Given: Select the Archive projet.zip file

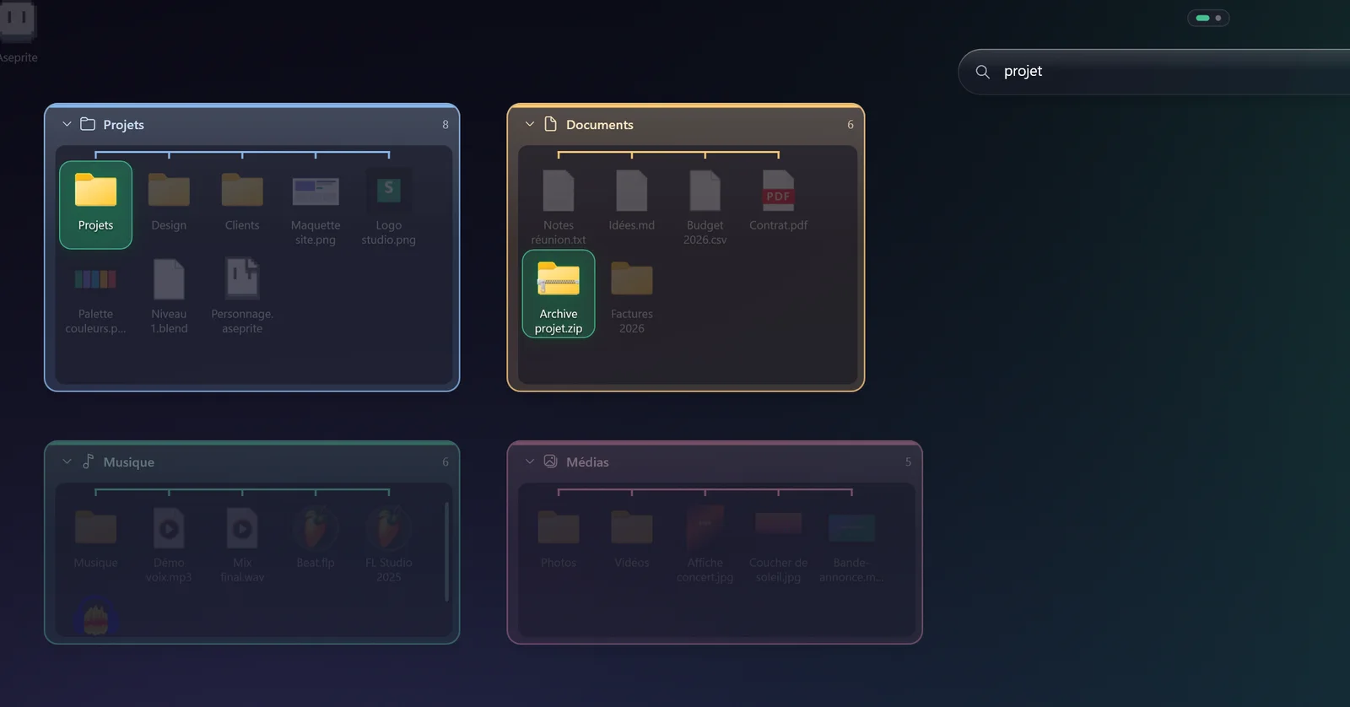Looking at the screenshot, I should coord(559,294).
